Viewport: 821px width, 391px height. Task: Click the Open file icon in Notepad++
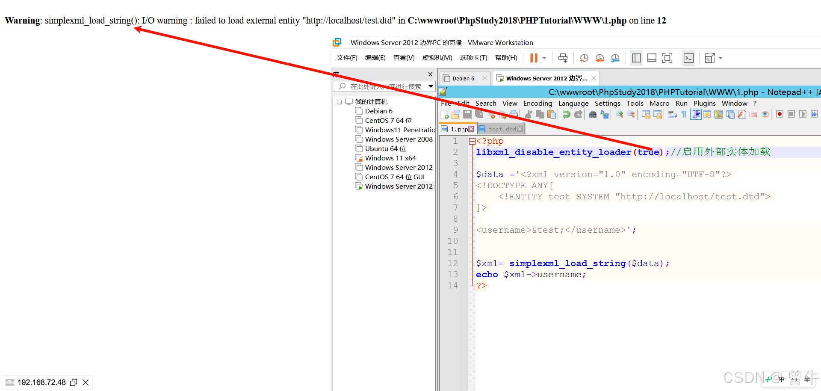[x=455, y=114]
